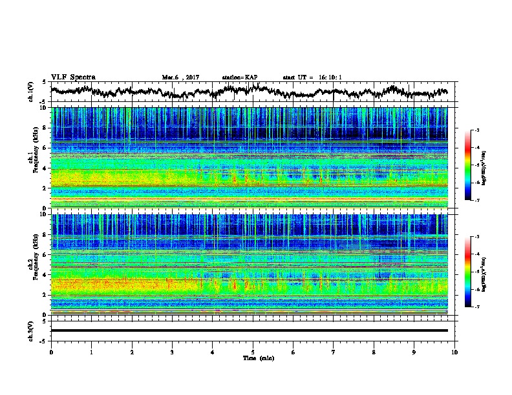Viewport: 512px width, 395px height.
Task: Click the ch.1 voltage waveform trace
Action: (x=249, y=92)
